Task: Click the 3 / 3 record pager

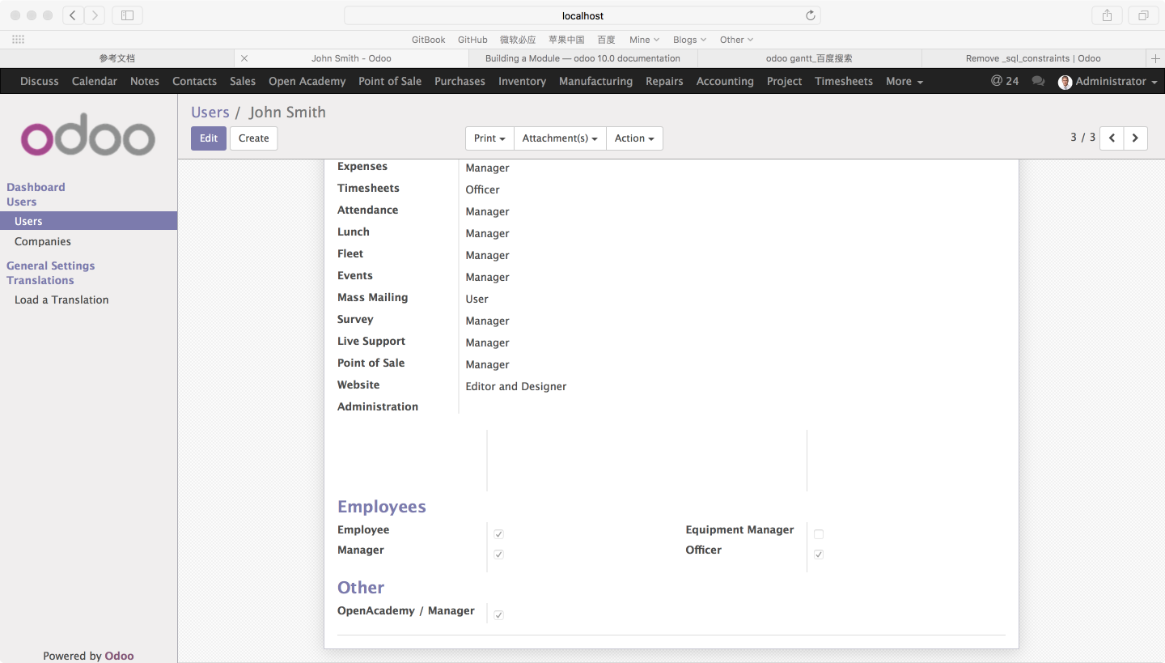Action: pos(1083,138)
